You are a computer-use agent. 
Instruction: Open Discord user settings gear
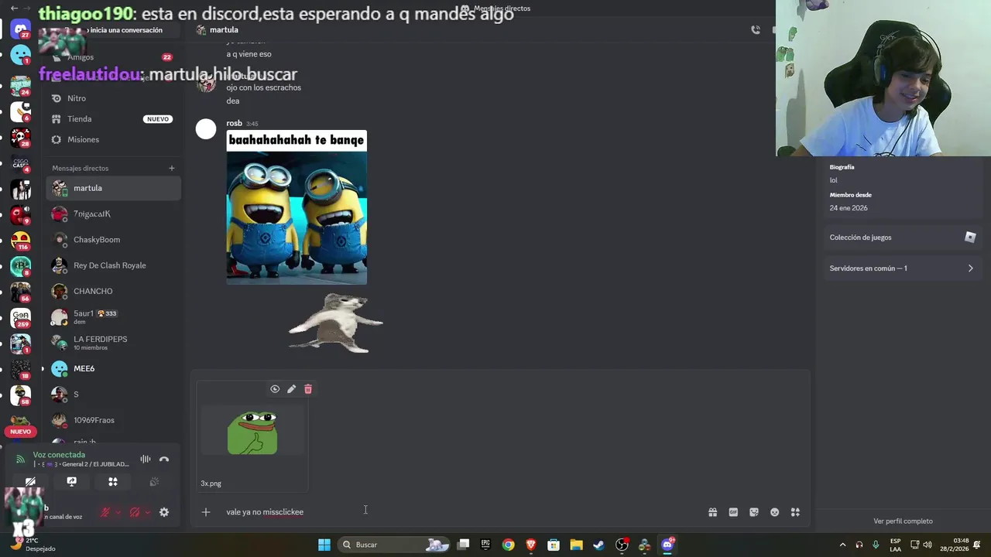point(164,512)
